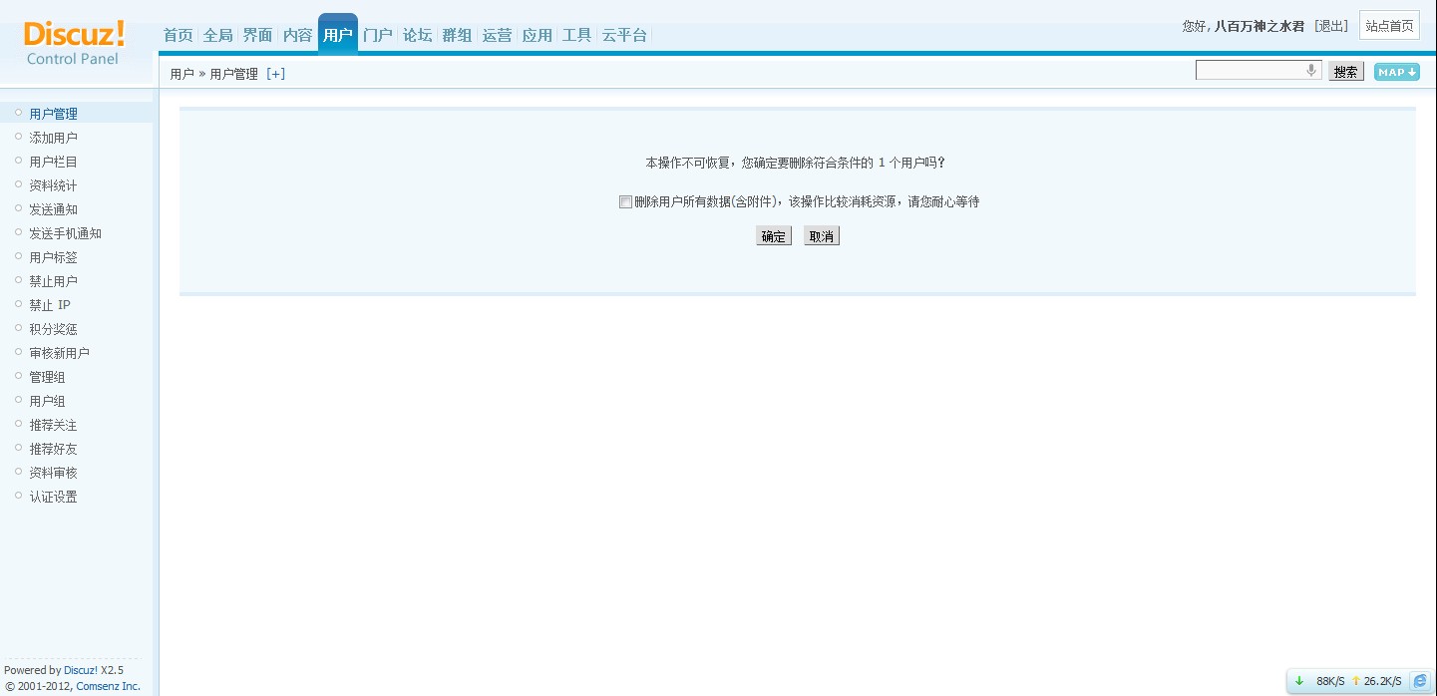Open the 运营 top menu tab
The height and width of the screenshot is (696, 1437).
tap(498, 35)
